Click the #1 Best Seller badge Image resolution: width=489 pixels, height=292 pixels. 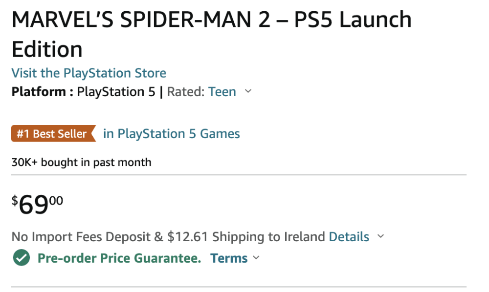click(52, 134)
